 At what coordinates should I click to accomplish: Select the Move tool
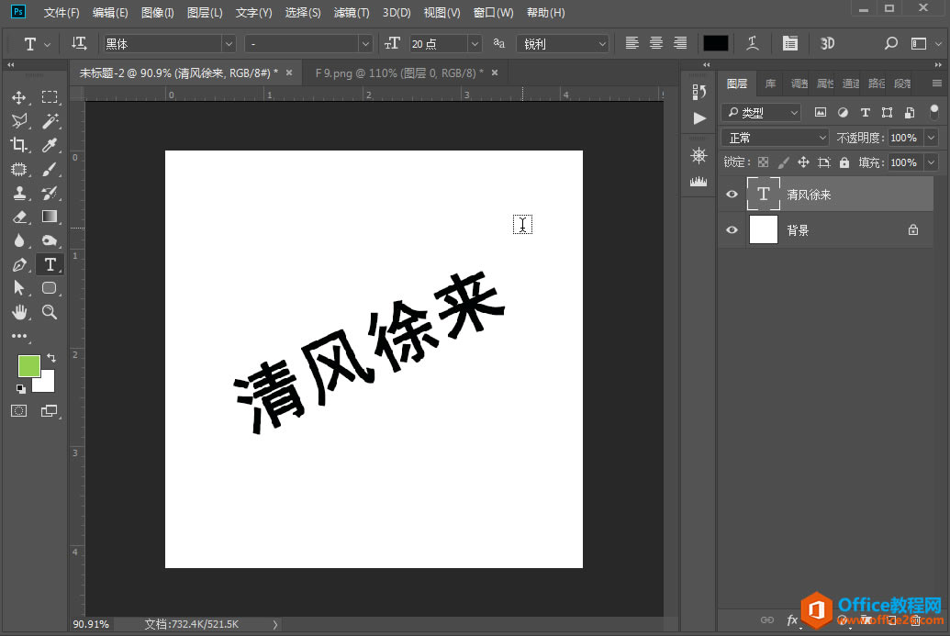18,97
